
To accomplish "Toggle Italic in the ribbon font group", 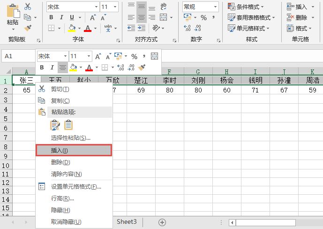I will 61,17.
